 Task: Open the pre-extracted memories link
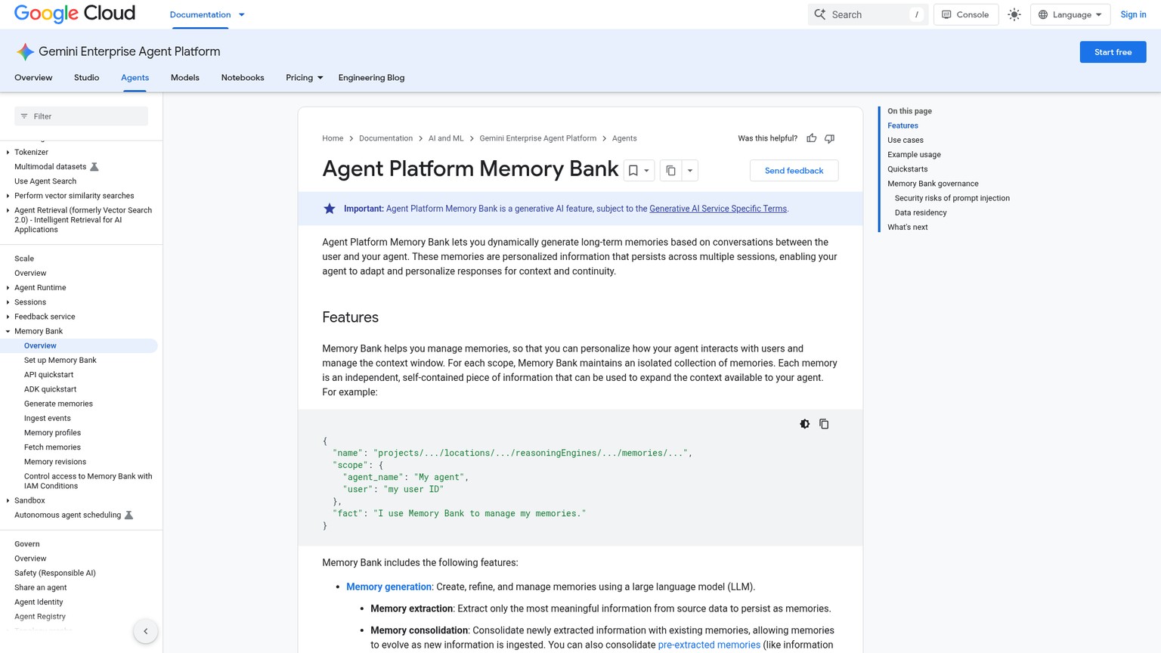coord(709,645)
